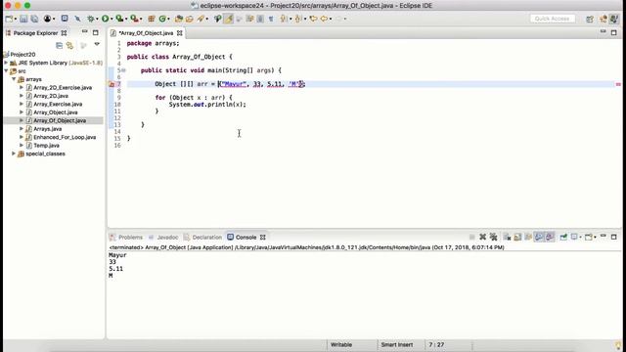This screenshot has height=352, width=626.
Task: Open Package Explorer View Menu arrow
Action: pos(97,44)
